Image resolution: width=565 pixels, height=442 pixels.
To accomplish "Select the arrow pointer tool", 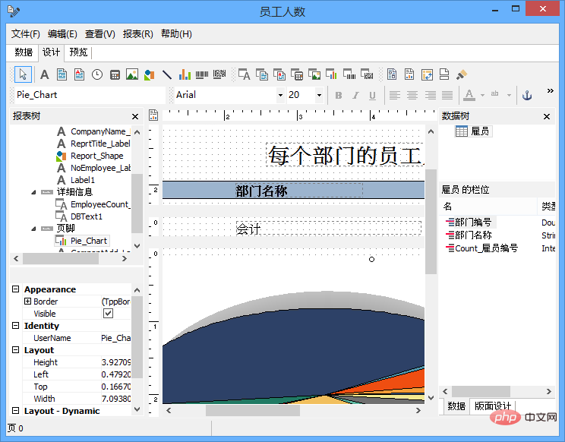I will (23, 74).
